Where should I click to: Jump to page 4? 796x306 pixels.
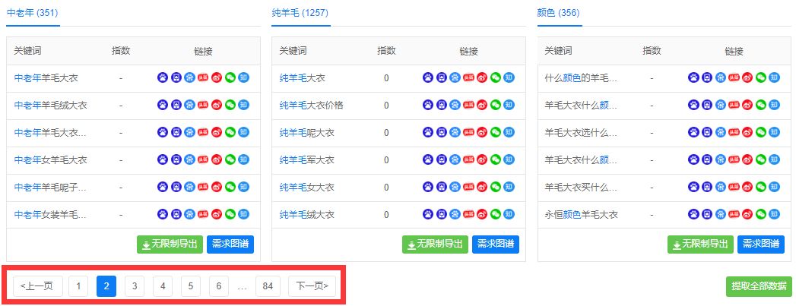[x=163, y=286]
